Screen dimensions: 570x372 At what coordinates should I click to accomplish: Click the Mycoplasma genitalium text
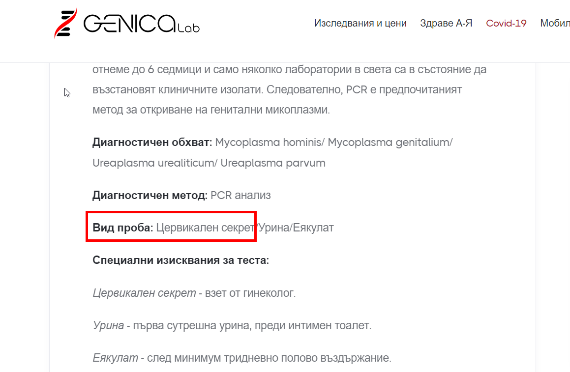pyautogui.click(x=390, y=143)
